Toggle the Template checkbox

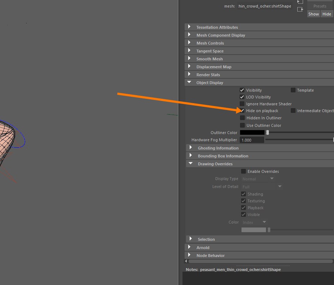tap(293, 90)
